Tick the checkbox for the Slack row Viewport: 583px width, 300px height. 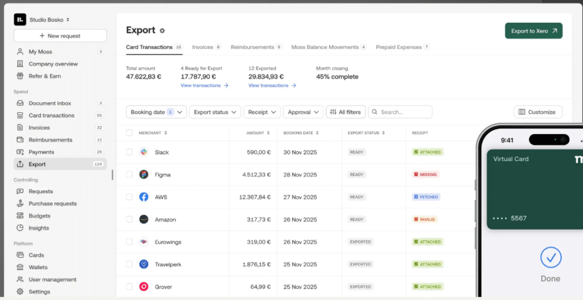[x=129, y=152]
